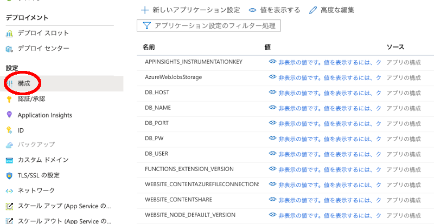Click the Application Insights lightbulb icon
The width and height of the screenshot is (434, 224).
tap(9, 115)
